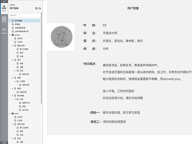This screenshot has width=192, height=144.
Task: Open 第三方登录 under the ipad folder
Action: coord(24,128)
